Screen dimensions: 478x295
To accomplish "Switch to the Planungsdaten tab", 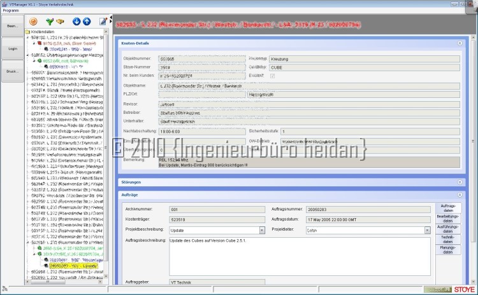I will pos(447,249).
